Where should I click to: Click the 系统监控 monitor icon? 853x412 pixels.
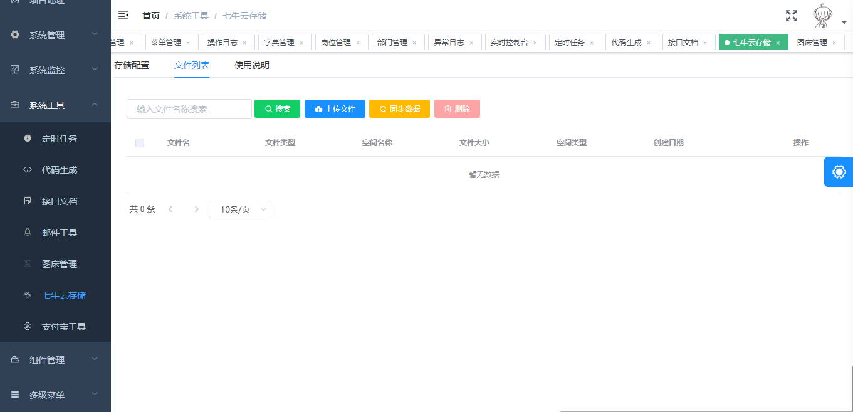pos(15,70)
